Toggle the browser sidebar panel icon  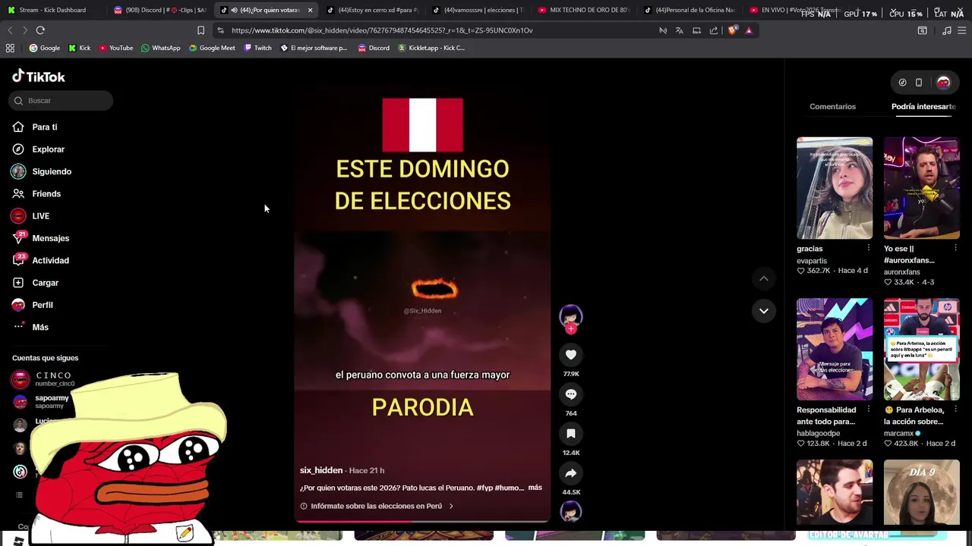click(x=922, y=30)
